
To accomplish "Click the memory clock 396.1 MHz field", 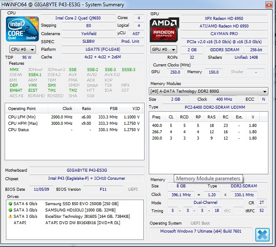I will click(181, 195).
